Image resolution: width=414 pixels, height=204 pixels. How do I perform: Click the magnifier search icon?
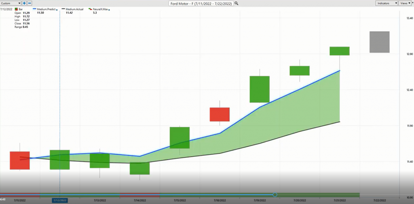coord(237,3)
